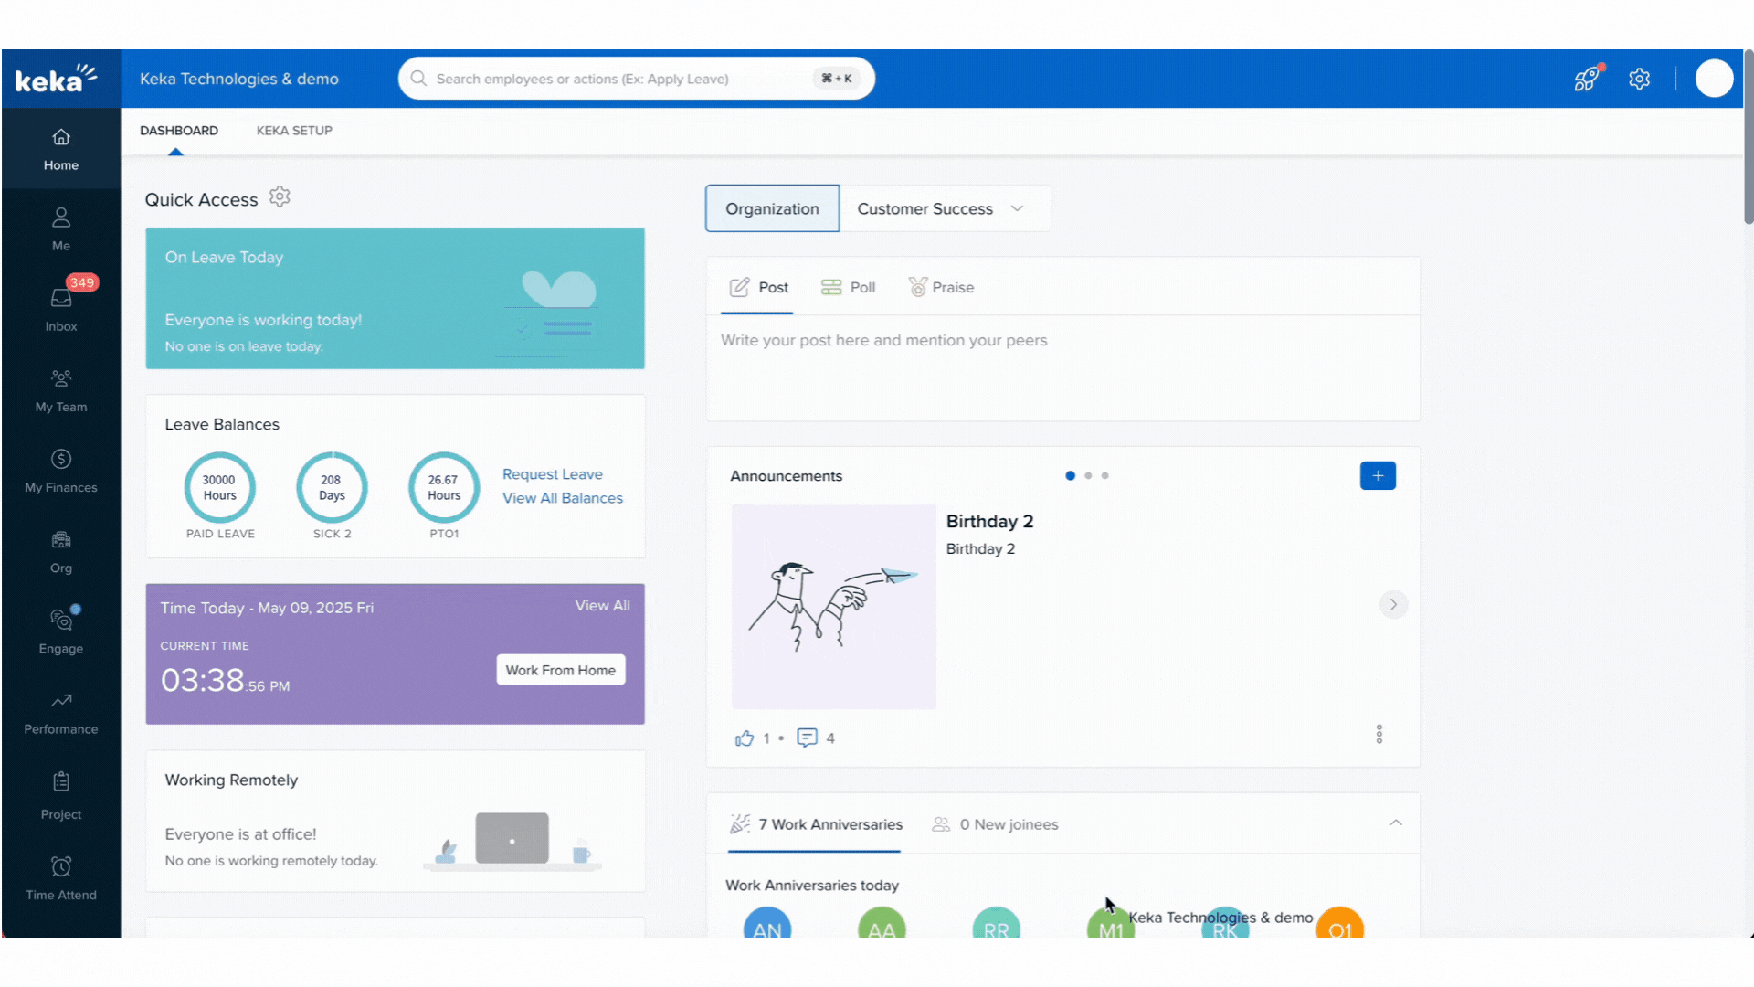This screenshot has height=987, width=1754.
Task: Open the Request Leave link
Action: (552, 474)
